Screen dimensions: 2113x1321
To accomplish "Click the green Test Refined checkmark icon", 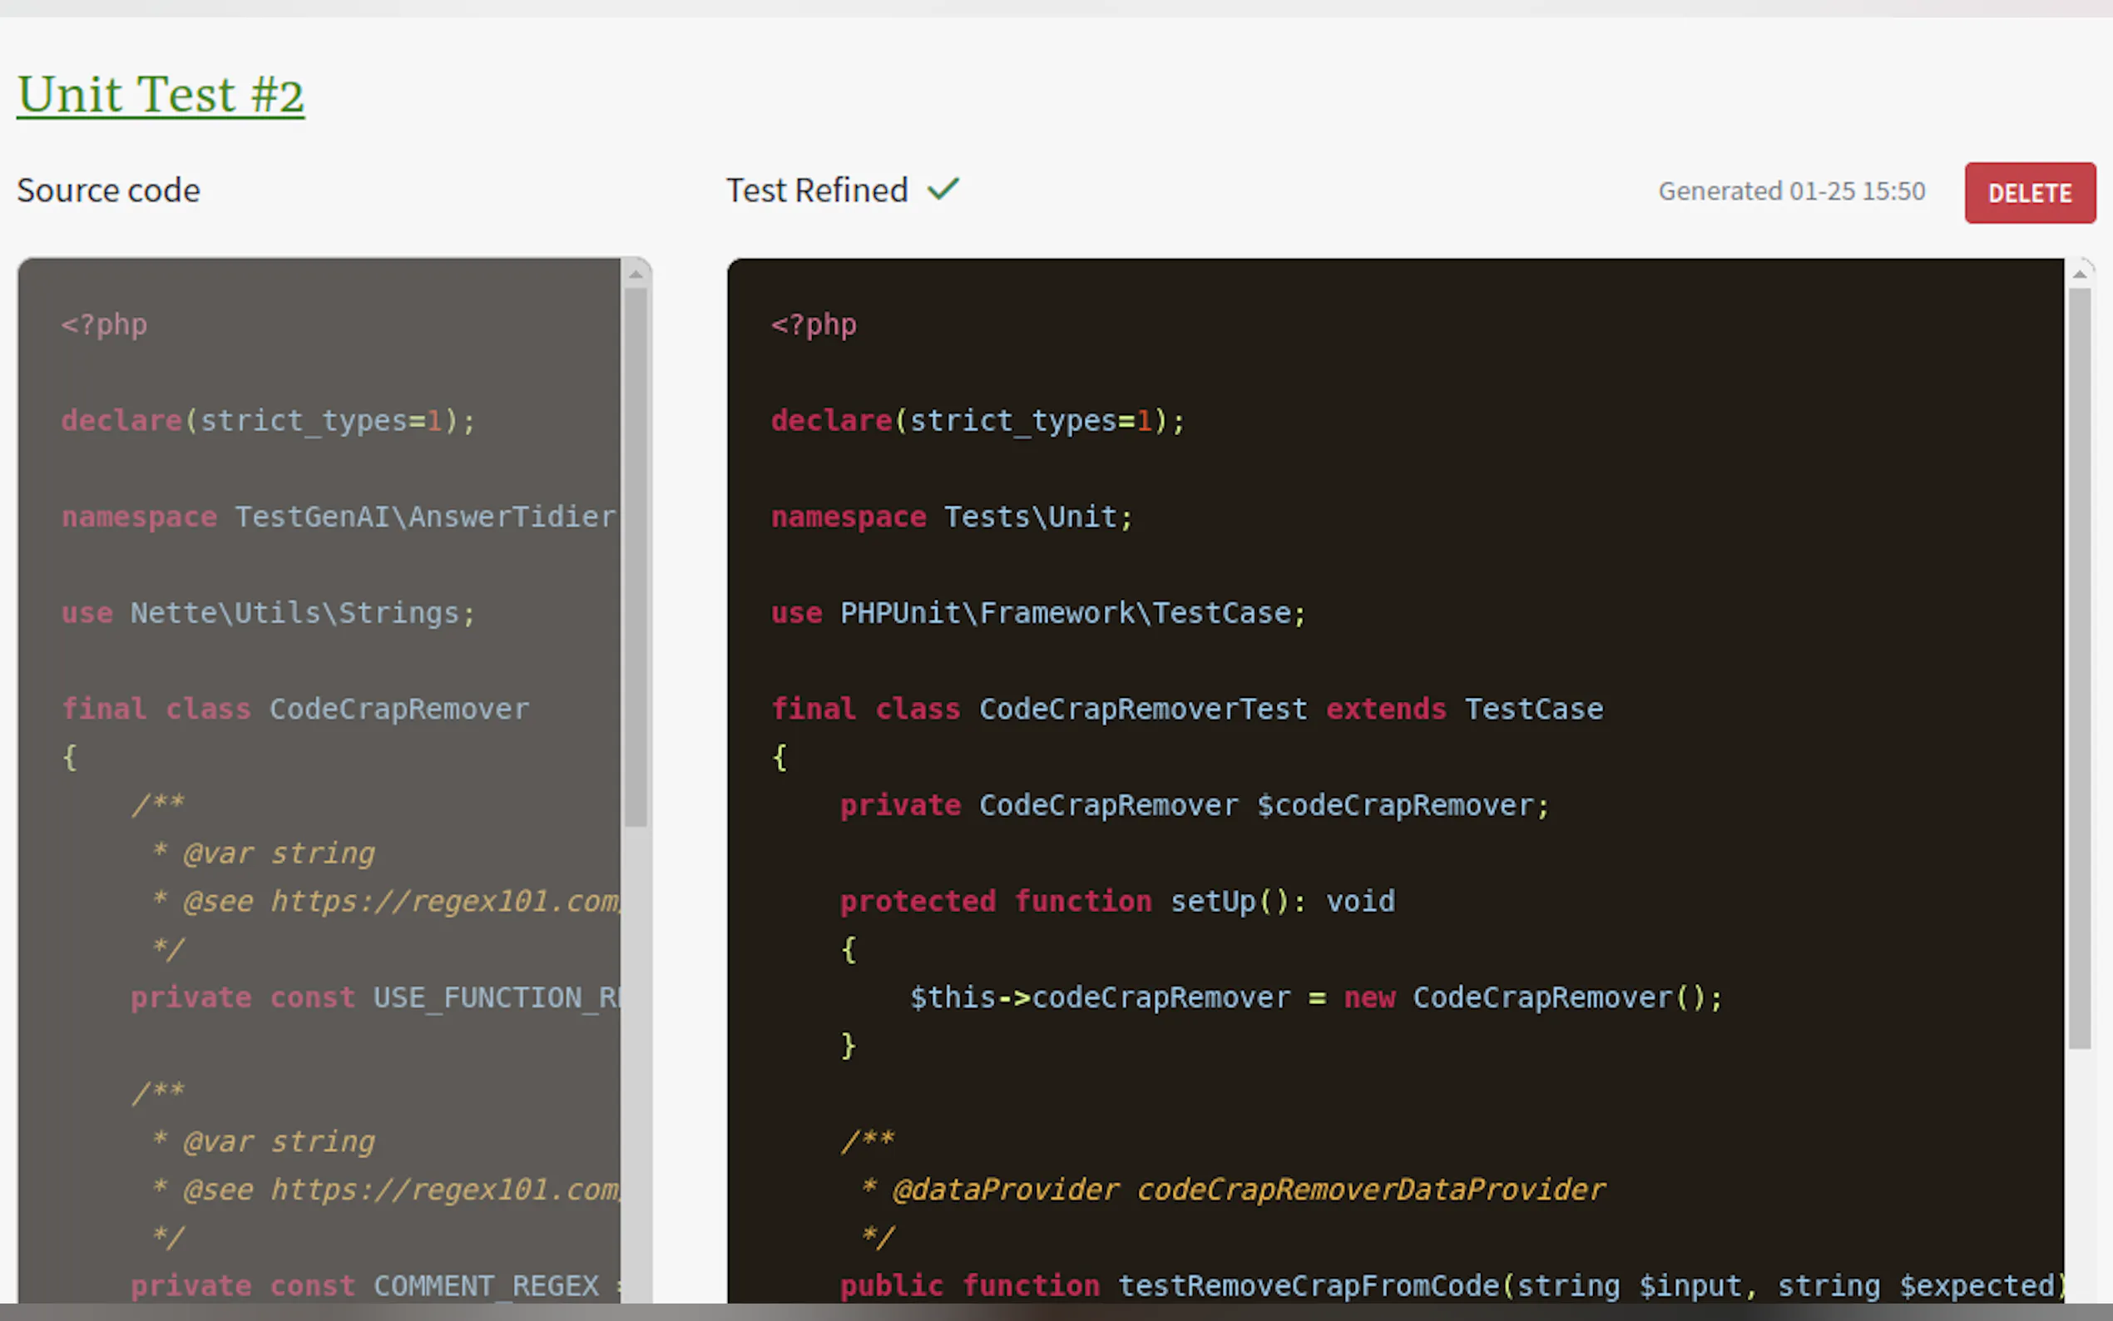I will pyautogui.click(x=943, y=189).
